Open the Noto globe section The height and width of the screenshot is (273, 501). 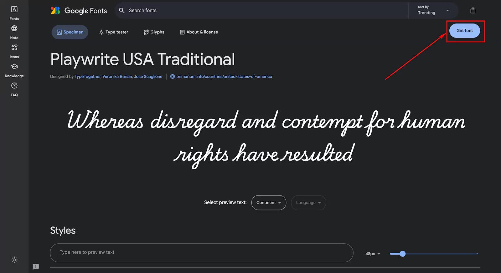click(14, 33)
